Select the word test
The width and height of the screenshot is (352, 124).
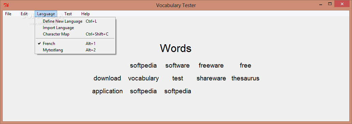tap(178, 78)
